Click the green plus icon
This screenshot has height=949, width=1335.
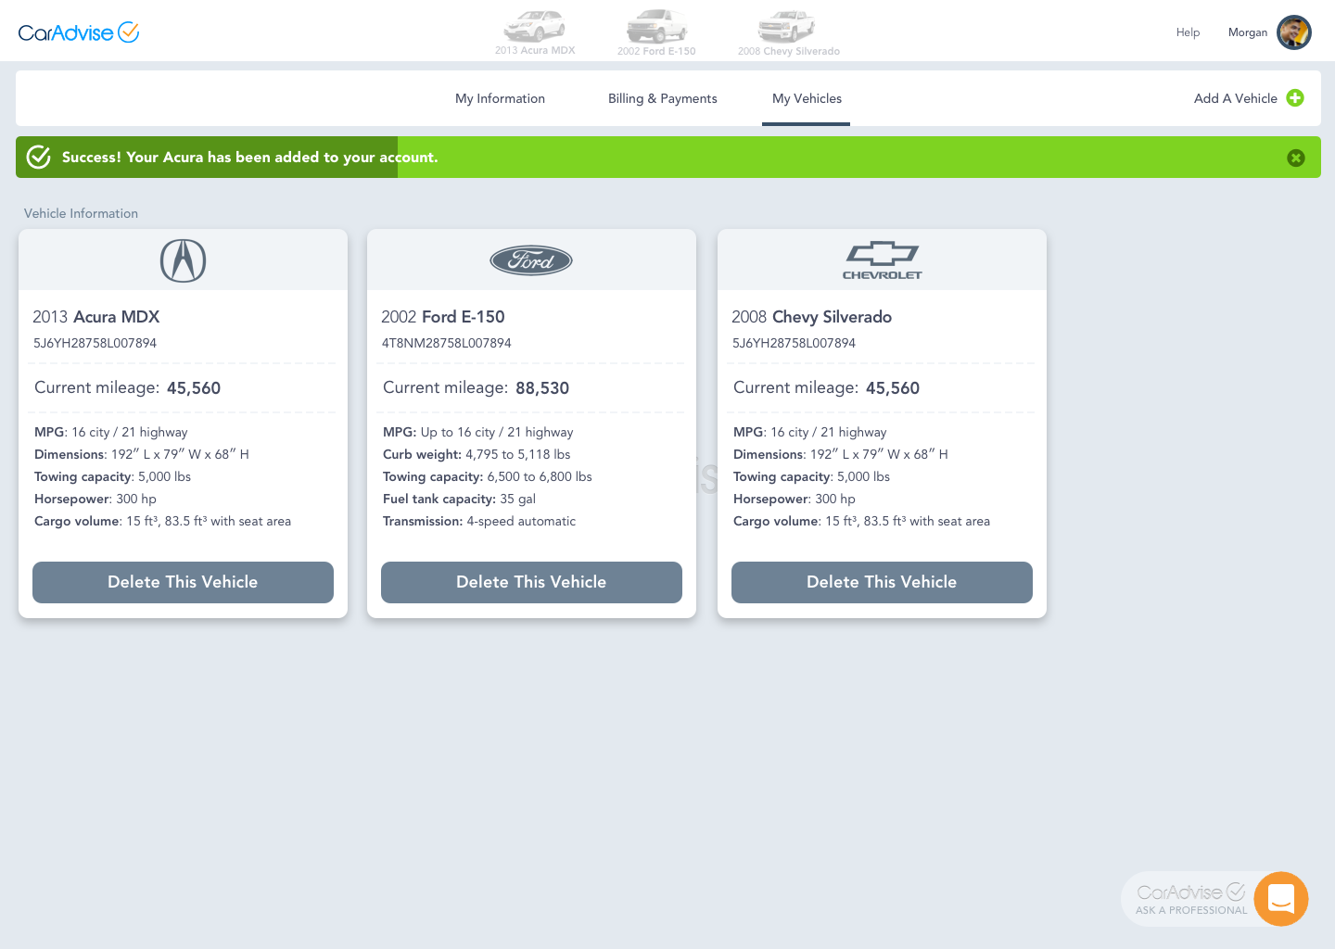point(1295,98)
